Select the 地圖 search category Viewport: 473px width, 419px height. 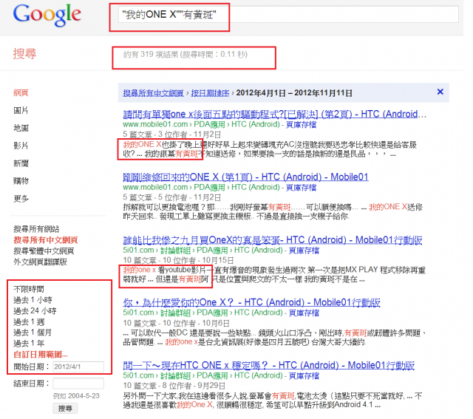click(x=21, y=128)
